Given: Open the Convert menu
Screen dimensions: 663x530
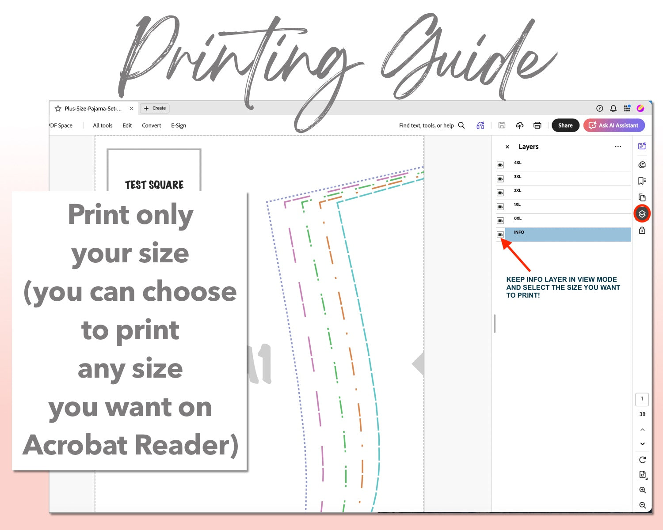Looking at the screenshot, I should [x=152, y=125].
